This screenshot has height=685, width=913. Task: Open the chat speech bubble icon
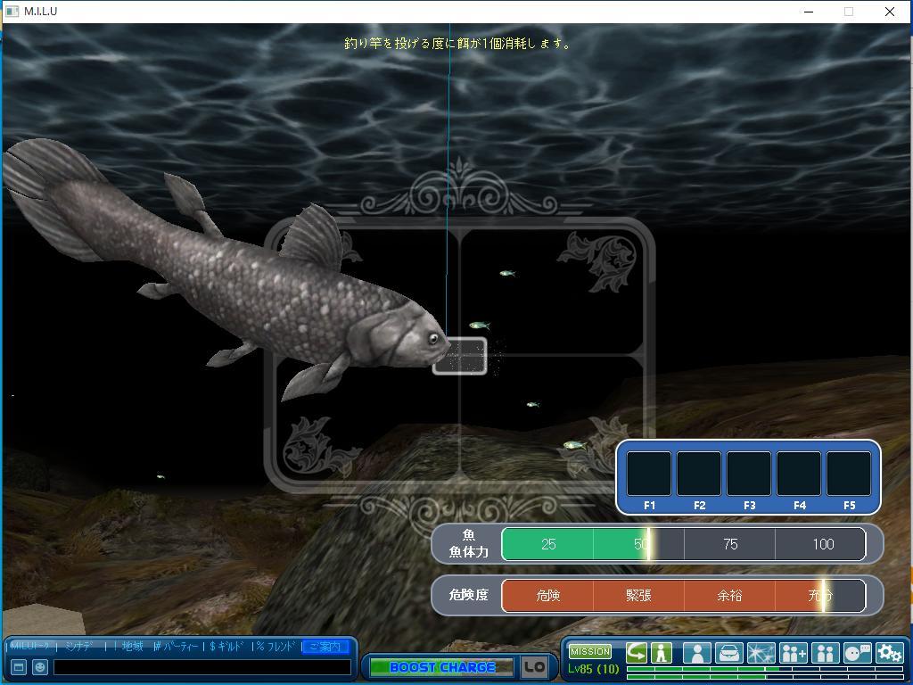coord(857,653)
